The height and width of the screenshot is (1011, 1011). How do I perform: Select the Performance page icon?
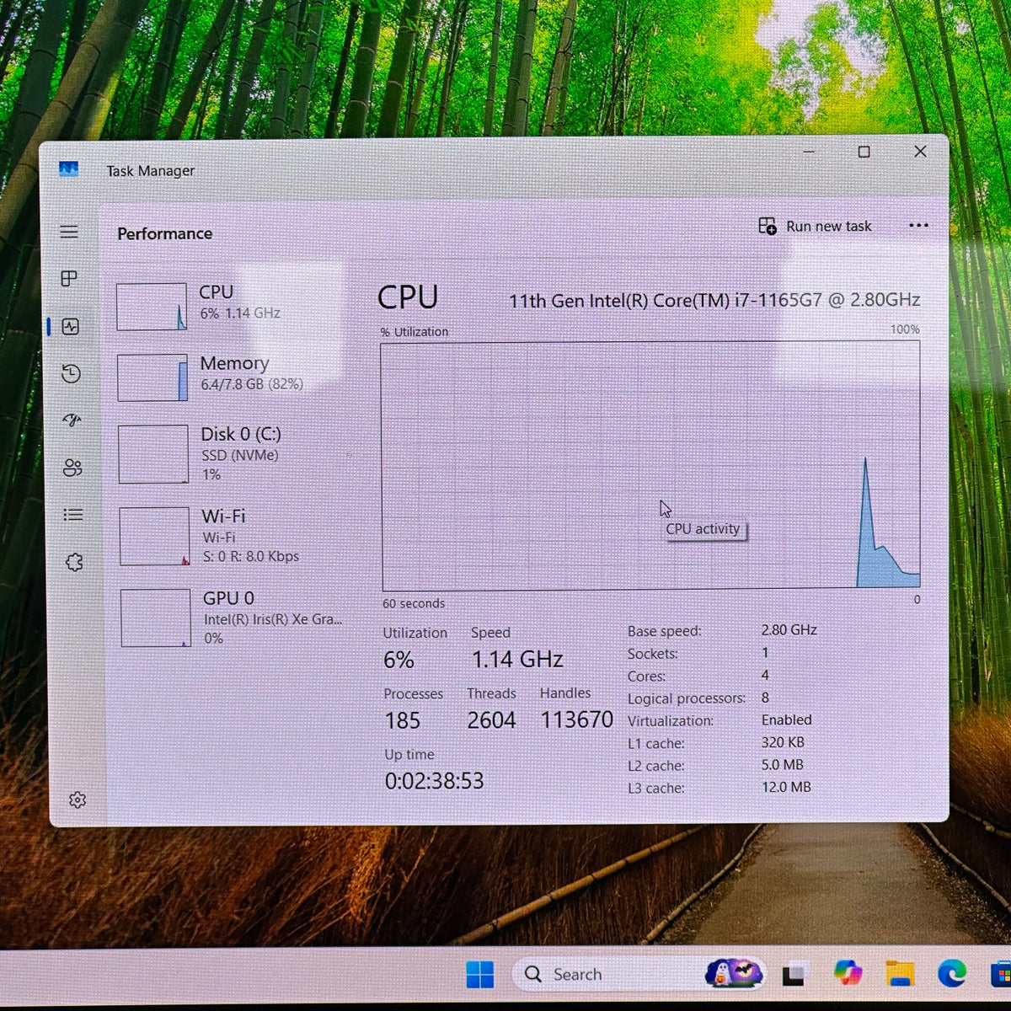click(71, 326)
